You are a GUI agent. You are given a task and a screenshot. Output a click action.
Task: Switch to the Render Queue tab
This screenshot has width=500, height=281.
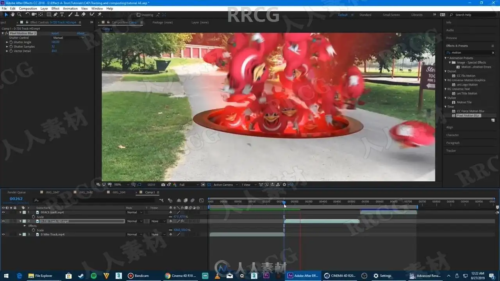tap(16, 192)
